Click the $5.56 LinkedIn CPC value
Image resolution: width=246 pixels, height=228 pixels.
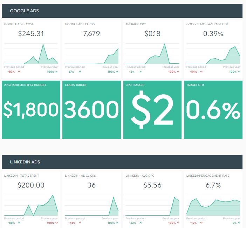point(152,185)
